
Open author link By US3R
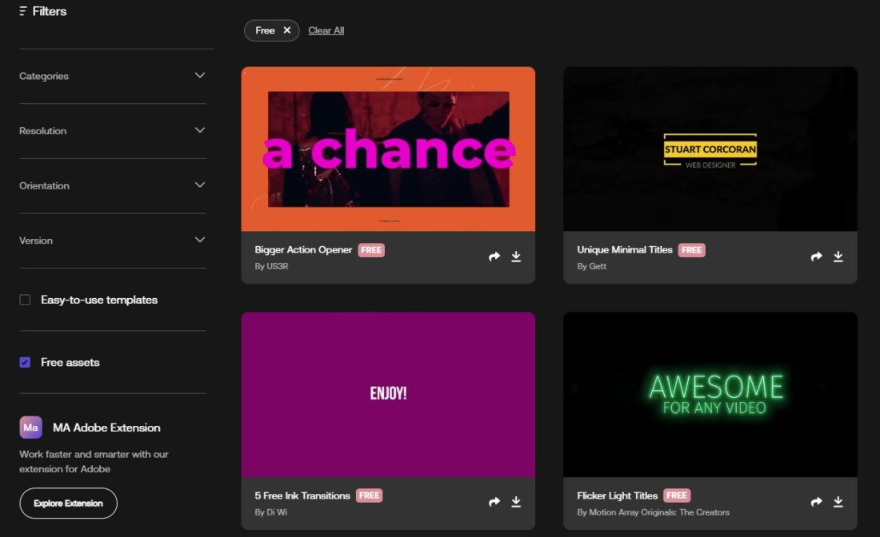(x=270, y=266)
